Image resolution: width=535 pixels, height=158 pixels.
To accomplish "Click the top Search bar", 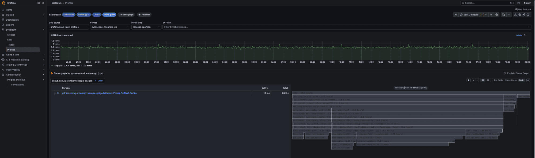I will click(x=487, y=3).
